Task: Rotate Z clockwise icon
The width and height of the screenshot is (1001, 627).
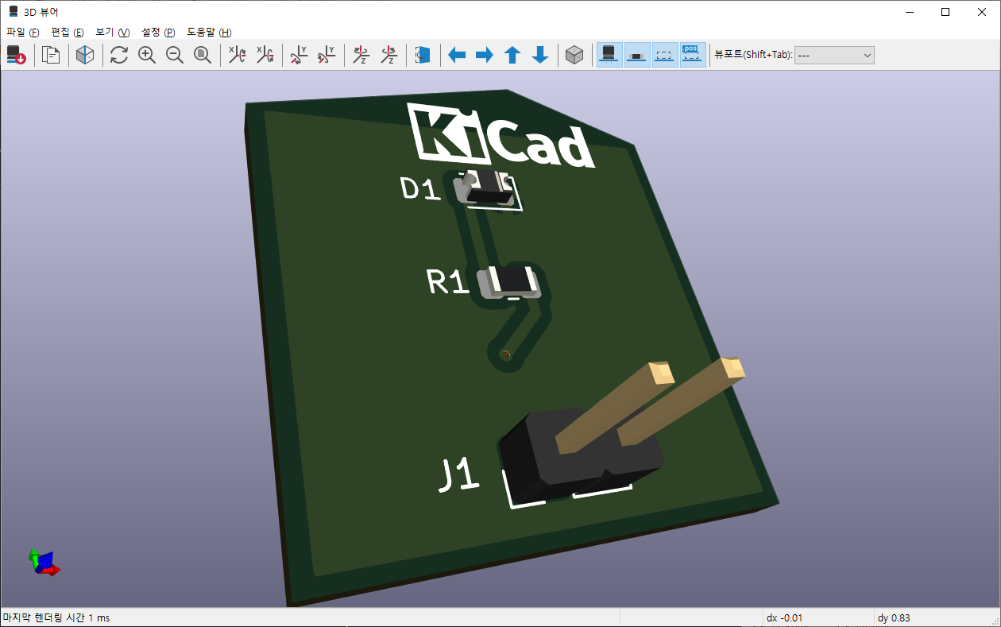Action: coord(361,55)
